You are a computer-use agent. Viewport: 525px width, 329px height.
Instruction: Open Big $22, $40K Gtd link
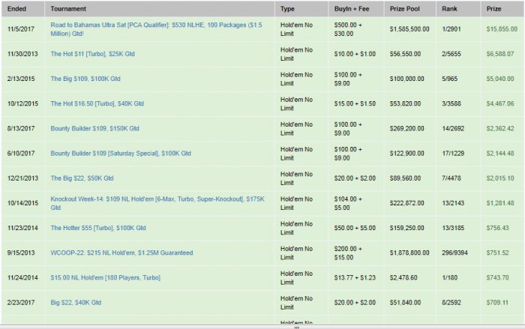point(76,303)
